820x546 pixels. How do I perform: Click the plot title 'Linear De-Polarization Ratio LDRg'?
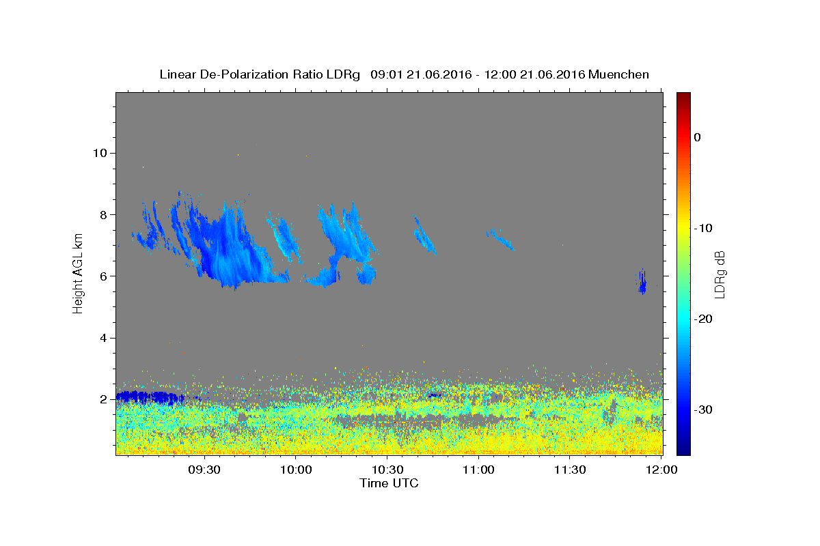pyautogui.click(x=260, y=74)
